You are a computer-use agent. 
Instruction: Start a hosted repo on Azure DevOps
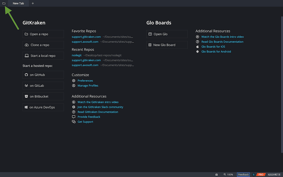pos(43,107)
